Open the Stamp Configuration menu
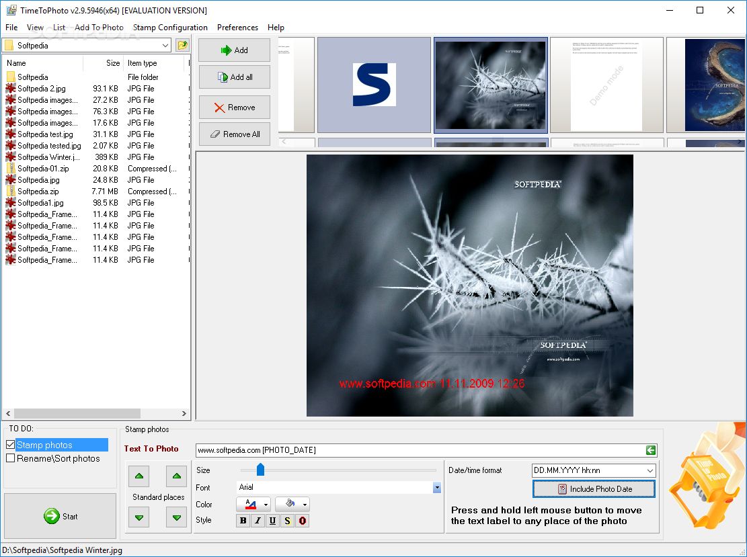The height and width of the screenshot is (557, 747). (x=171, y=28)
